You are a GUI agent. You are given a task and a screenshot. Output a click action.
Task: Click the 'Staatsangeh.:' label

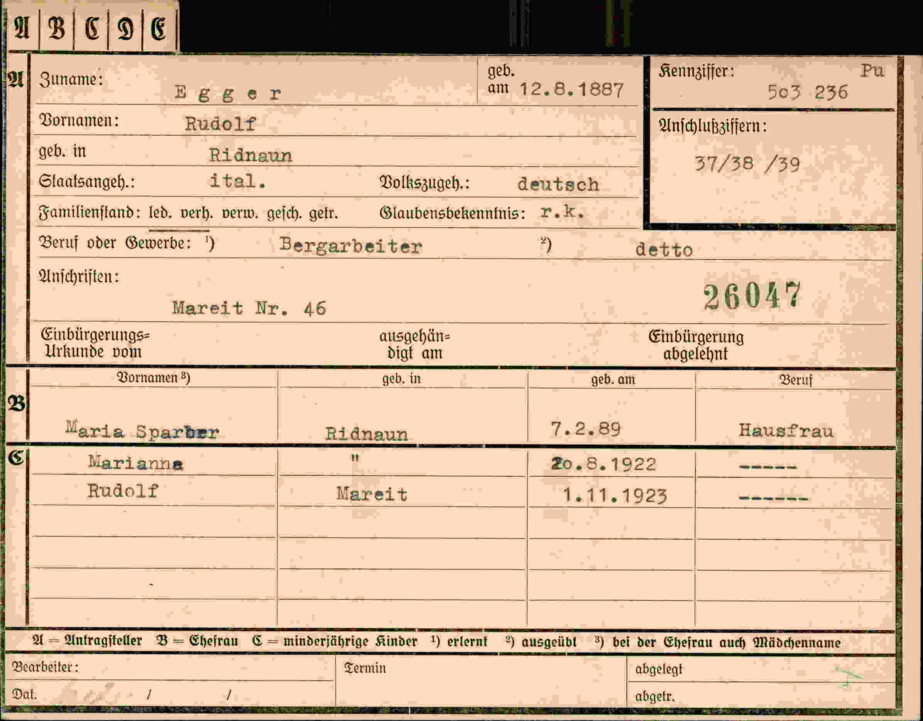pyautogui.click(x=87, y=182)
